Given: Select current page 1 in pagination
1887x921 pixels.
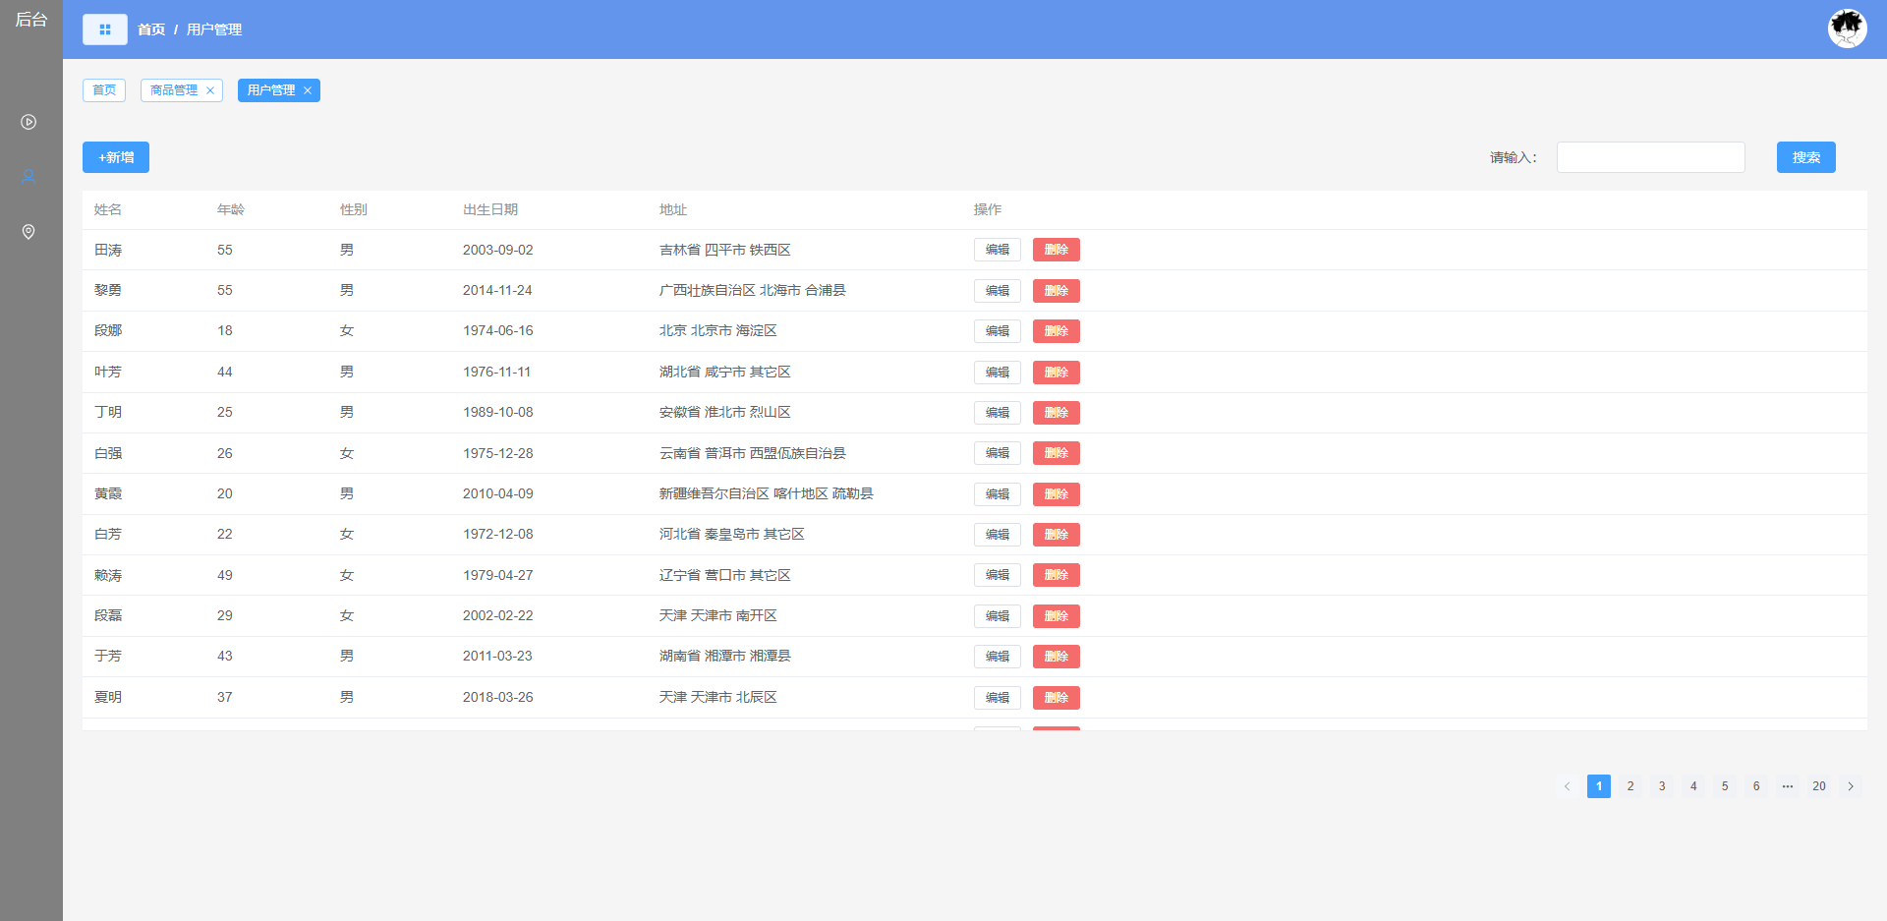Looking at the screenshot, I should pos(1599,786).
